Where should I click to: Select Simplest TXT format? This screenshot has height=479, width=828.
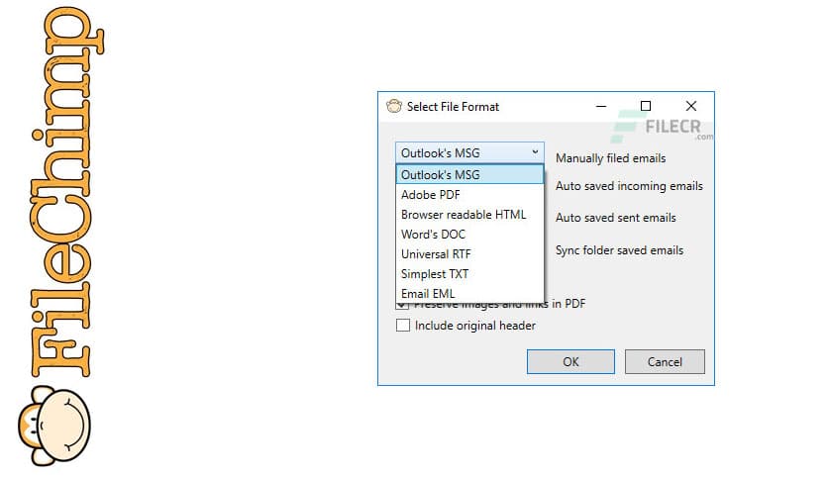(469, 274)
